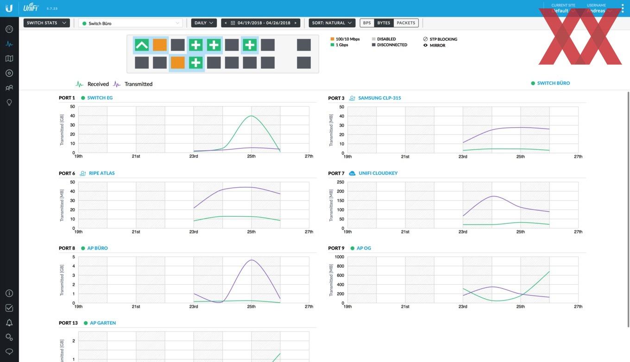Open the Switch Büro device selector
The height and width of the screenshot is (362, 630).
[x=131, y=23]
